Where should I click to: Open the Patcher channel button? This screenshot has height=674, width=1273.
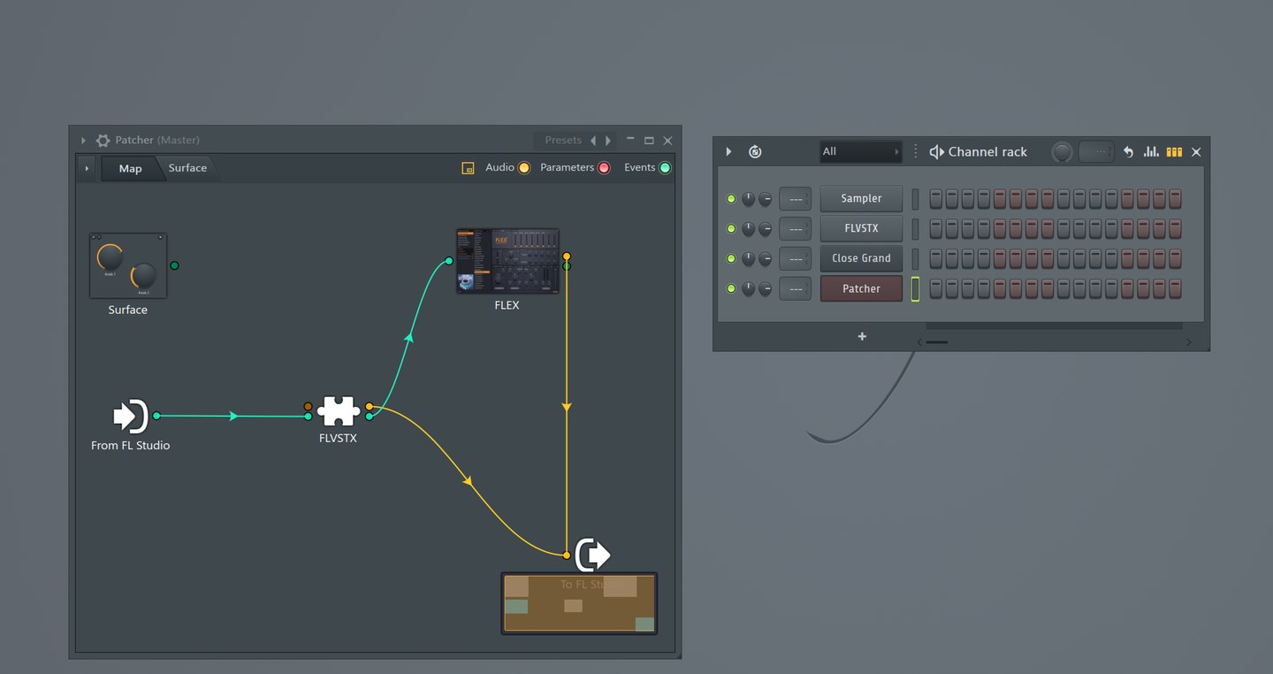click(861, 289)
